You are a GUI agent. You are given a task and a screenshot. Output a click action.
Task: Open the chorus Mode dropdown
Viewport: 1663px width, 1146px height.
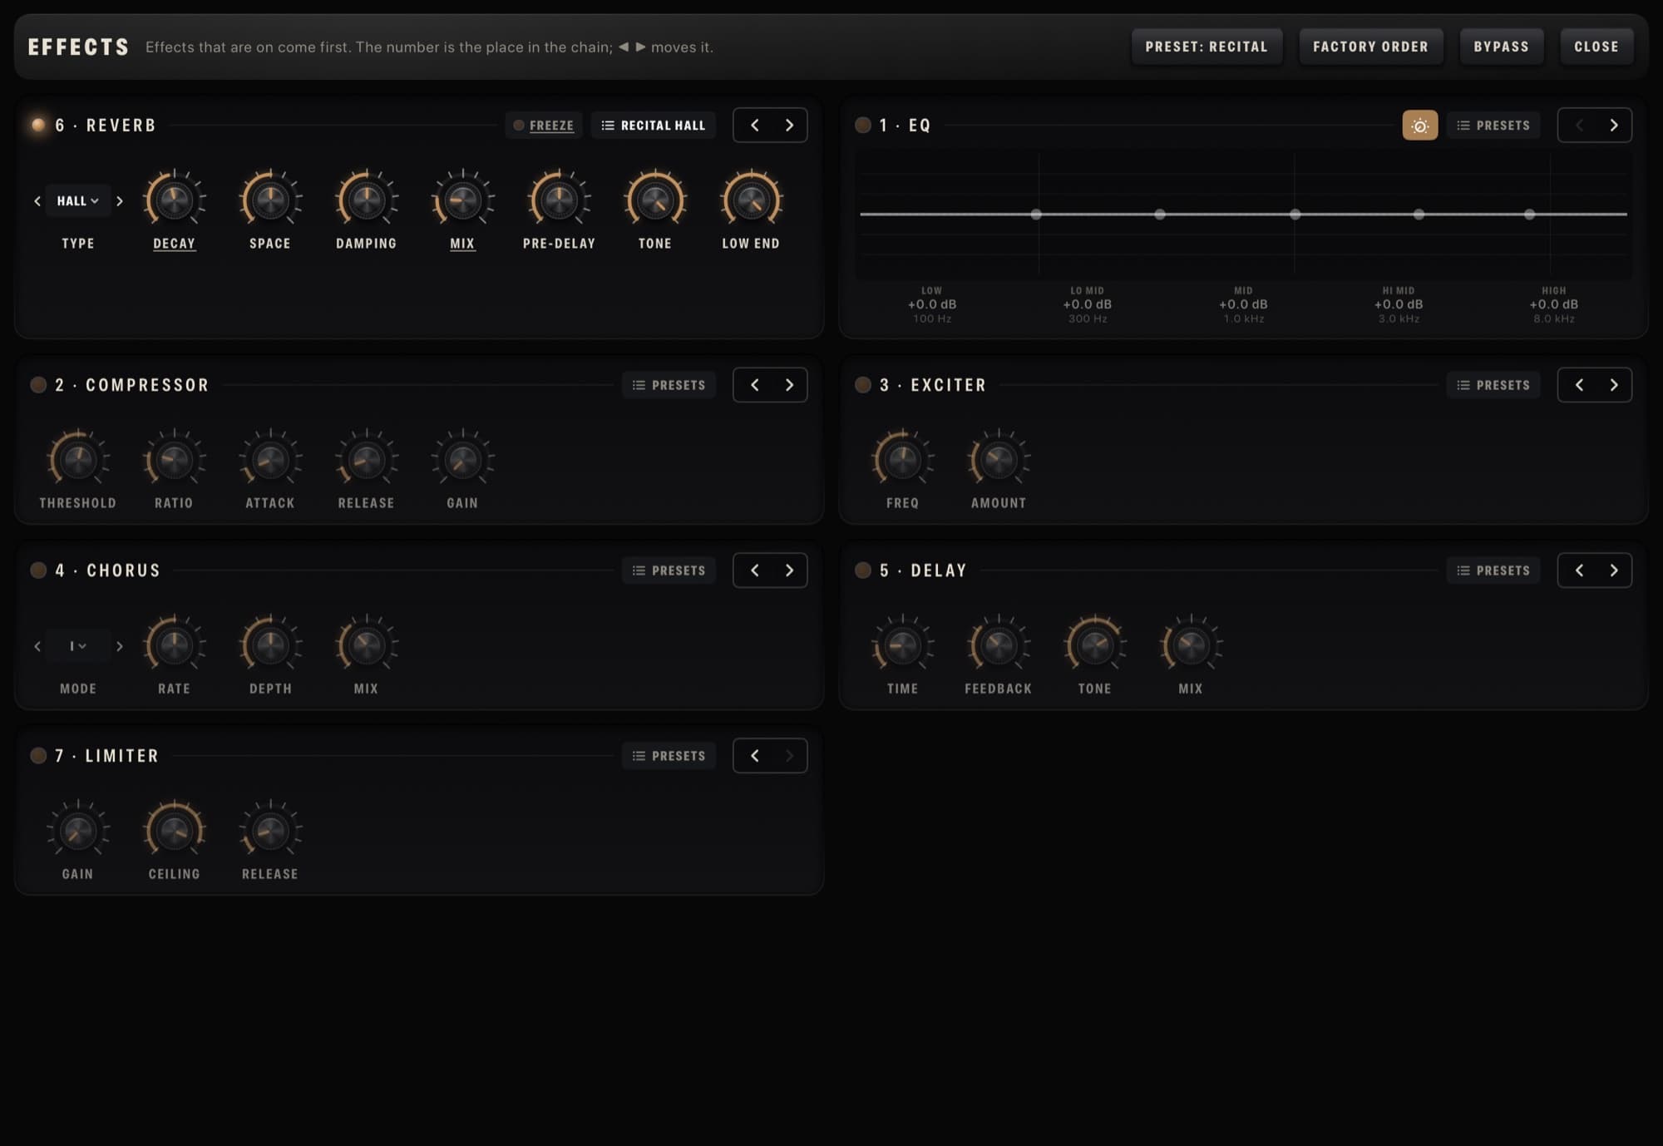pyautogui.click(x=78, y=646)
